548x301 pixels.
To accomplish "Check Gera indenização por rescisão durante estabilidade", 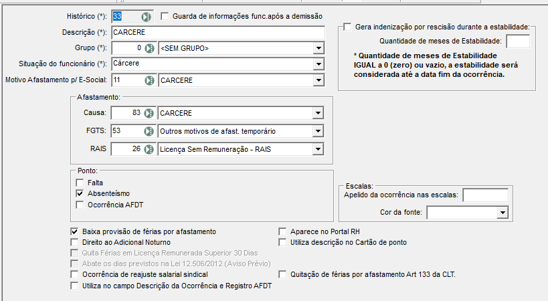I will (347, 27).
